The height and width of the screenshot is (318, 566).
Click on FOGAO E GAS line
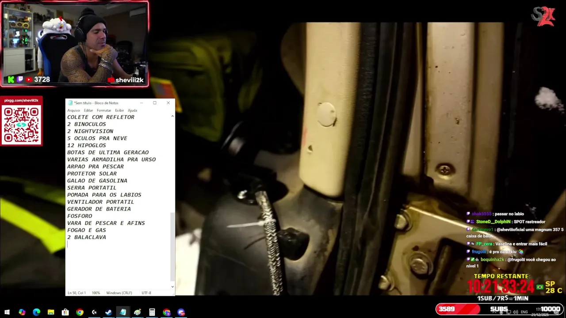coord(87,230)
